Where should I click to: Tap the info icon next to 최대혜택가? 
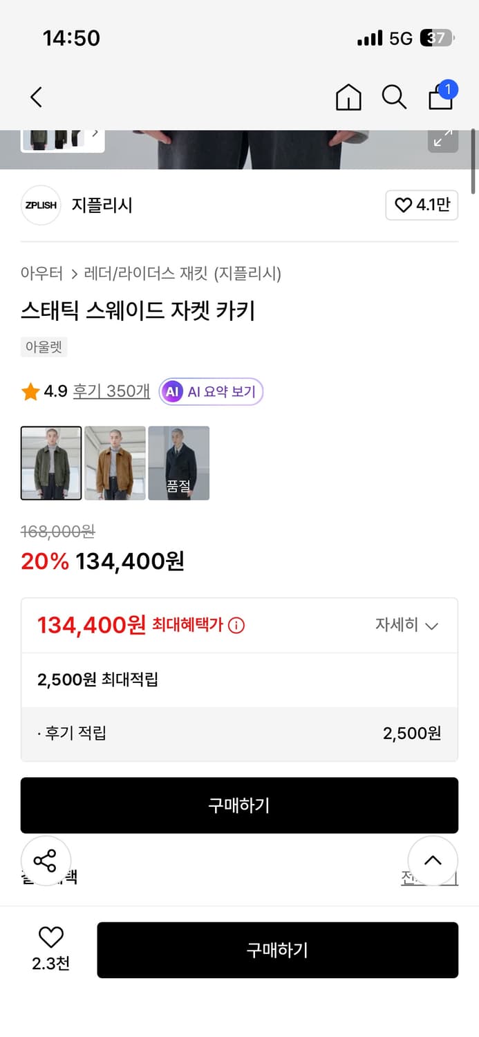click(x=236, y=624)
